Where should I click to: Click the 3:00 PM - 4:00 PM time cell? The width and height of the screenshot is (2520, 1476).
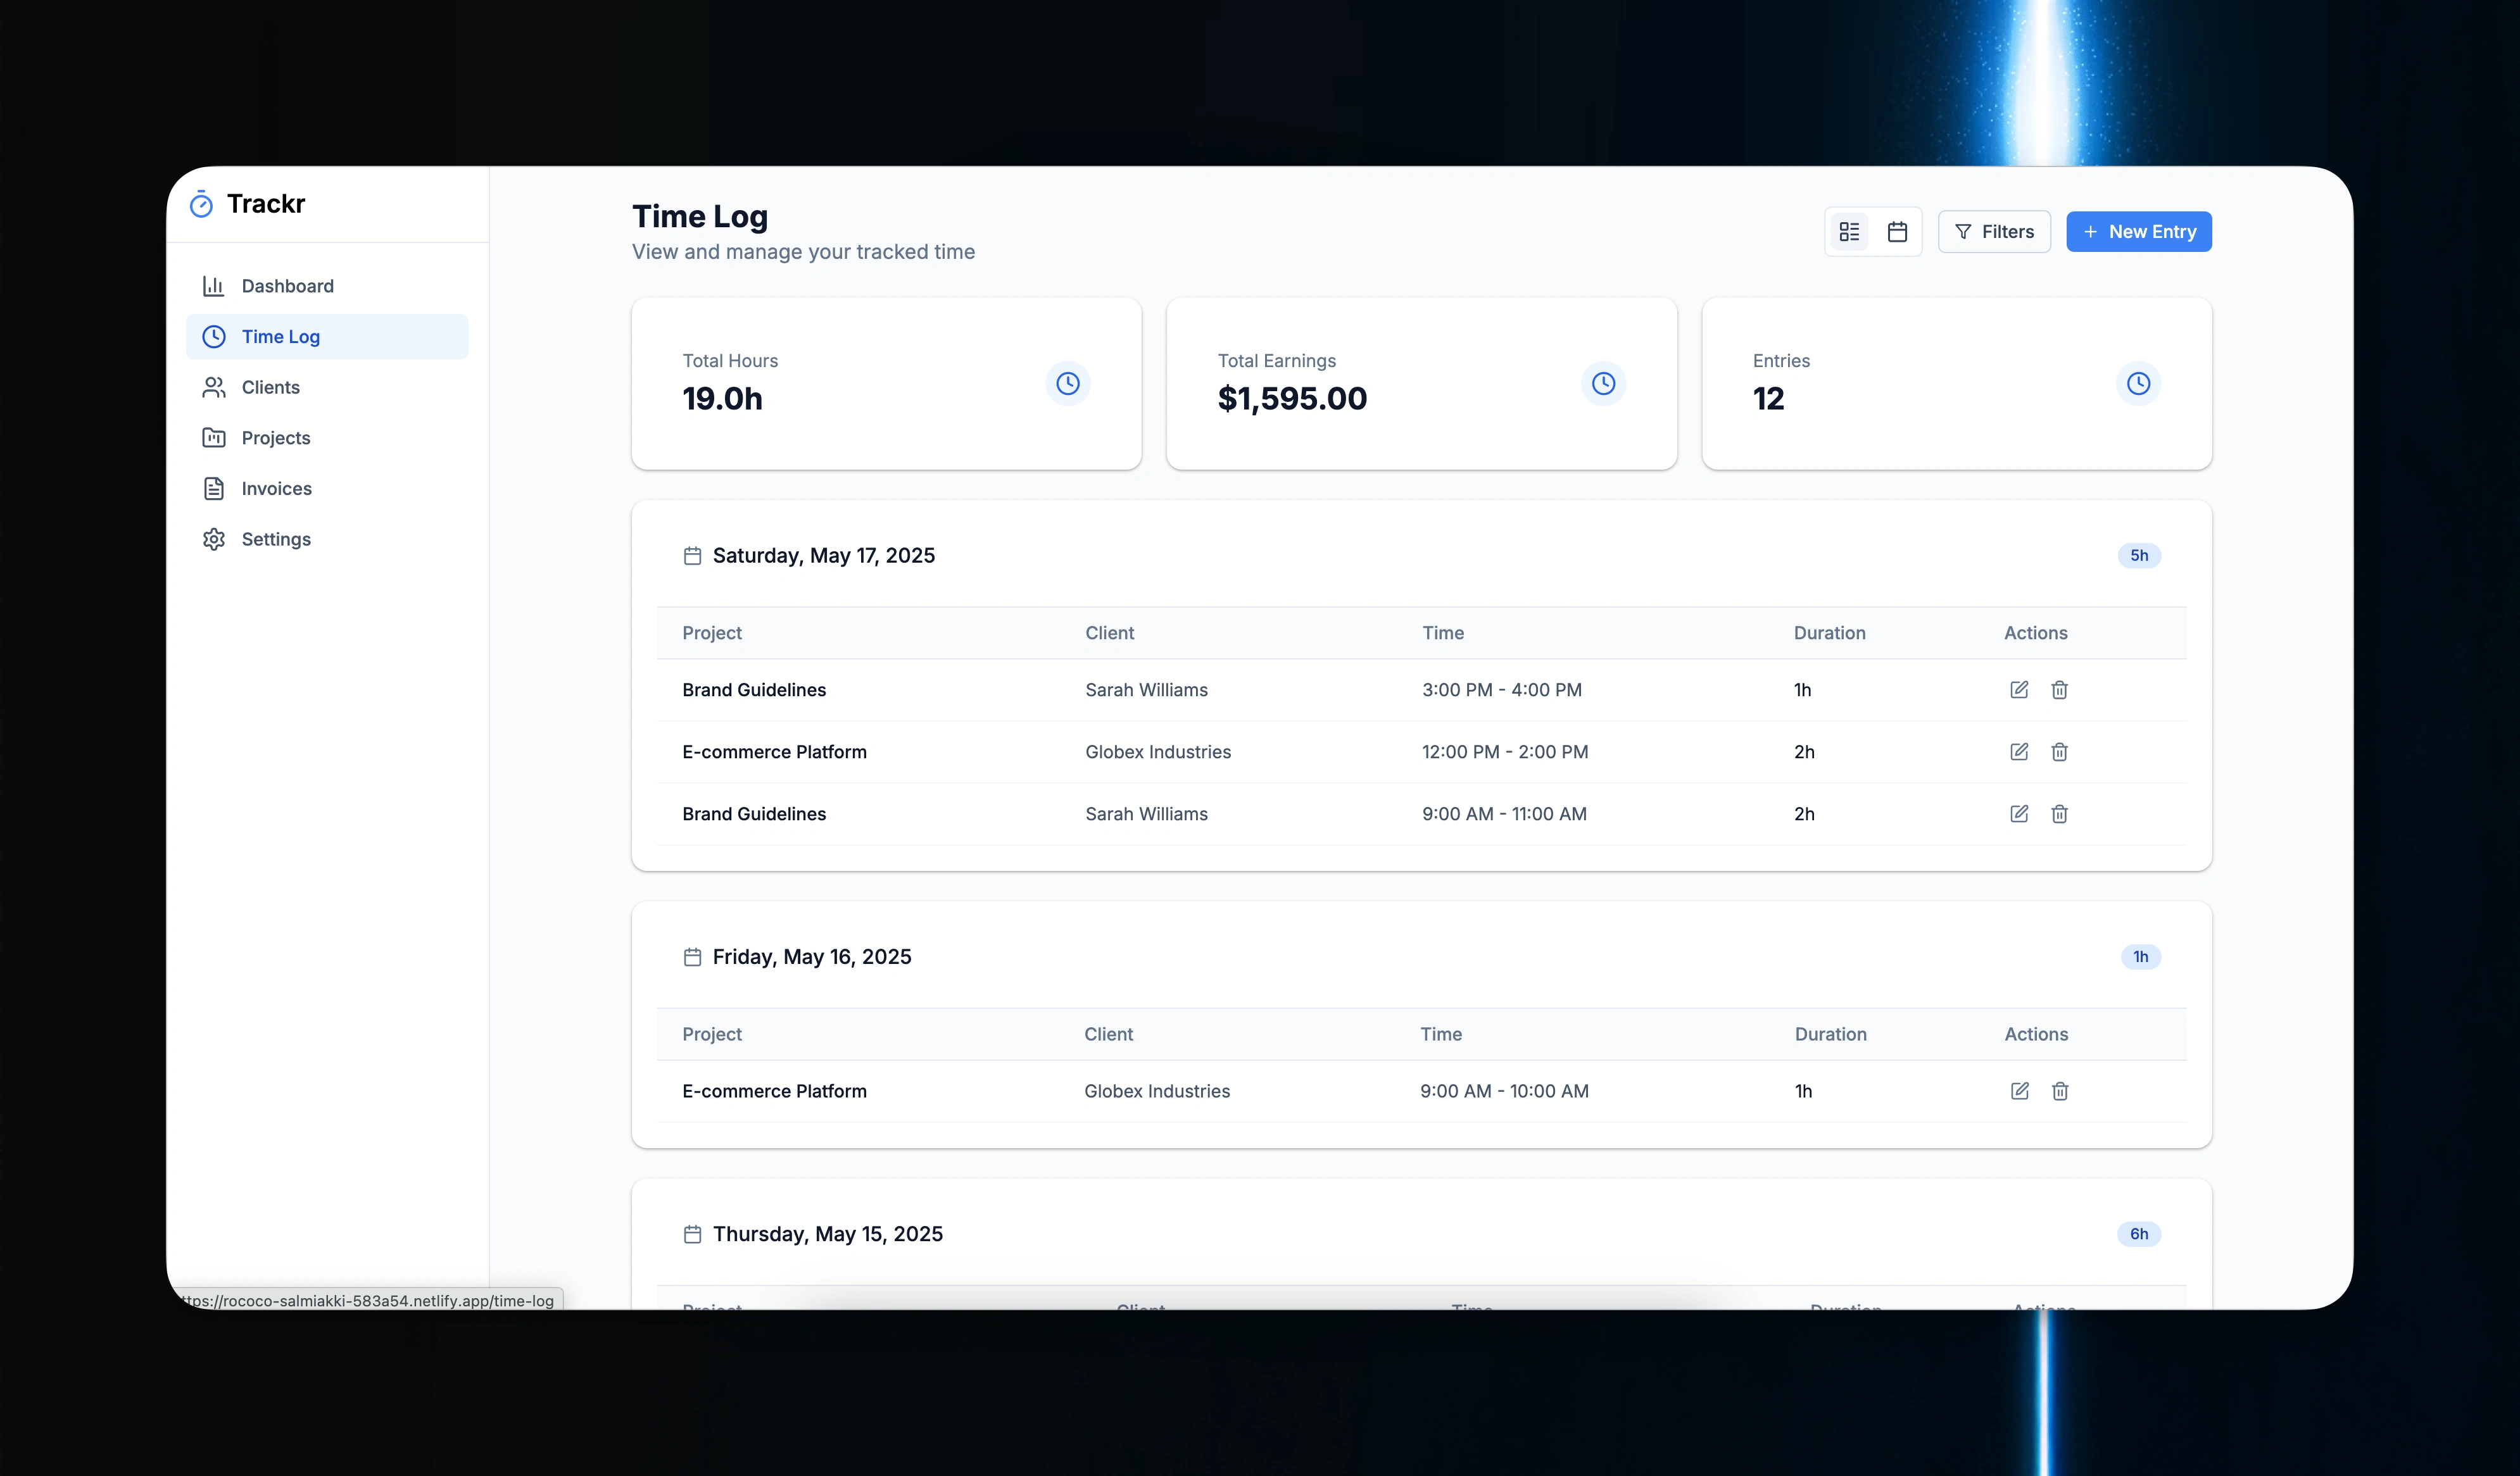pyautogui.click(x=1502, y=689)
